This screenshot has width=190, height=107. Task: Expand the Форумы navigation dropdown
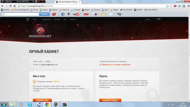[73, 19]
